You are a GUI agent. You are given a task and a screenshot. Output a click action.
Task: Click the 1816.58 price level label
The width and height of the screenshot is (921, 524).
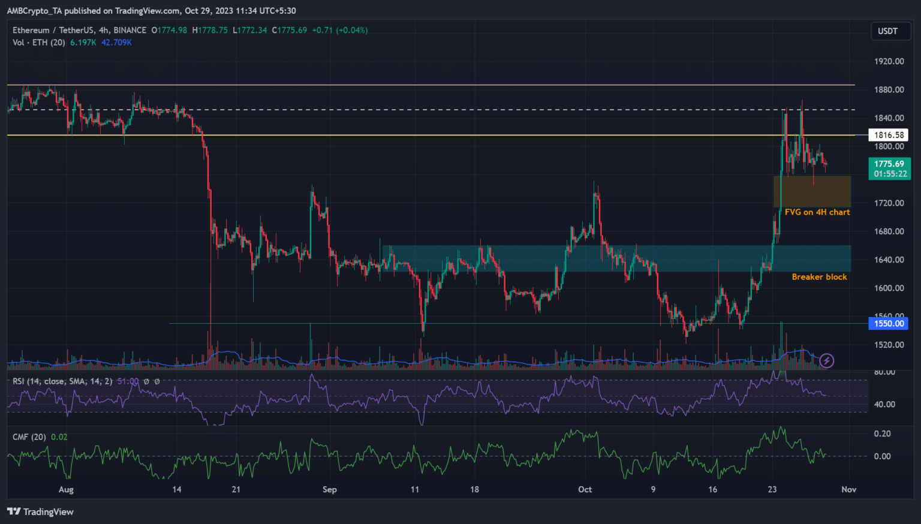tap(888, 135)
